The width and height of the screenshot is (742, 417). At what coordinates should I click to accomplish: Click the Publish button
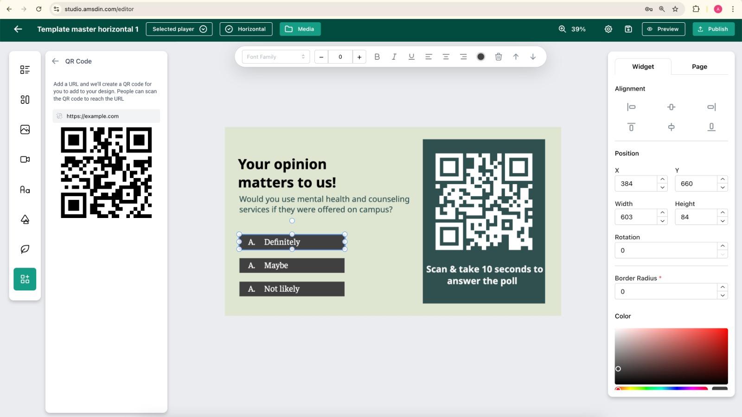714,29
